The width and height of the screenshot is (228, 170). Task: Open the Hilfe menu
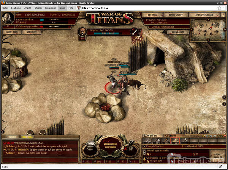[71, 8]
